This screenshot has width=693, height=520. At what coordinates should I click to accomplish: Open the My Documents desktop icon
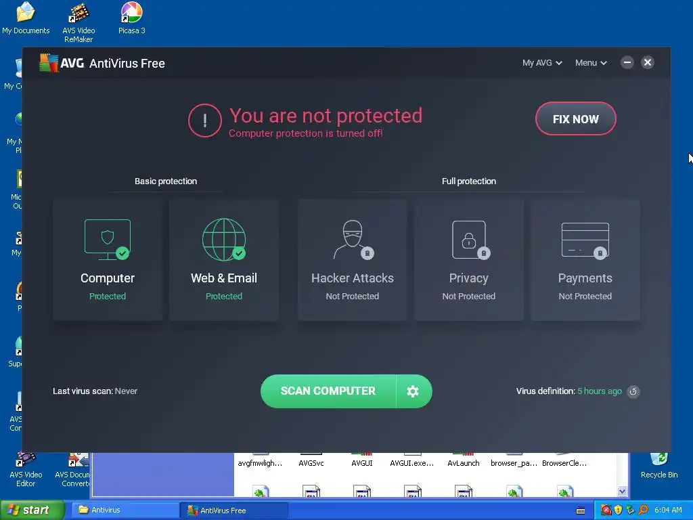(x=26, y=18)
